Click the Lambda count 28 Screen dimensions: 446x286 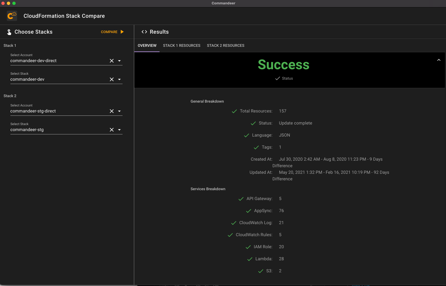[x=281, y=259]
